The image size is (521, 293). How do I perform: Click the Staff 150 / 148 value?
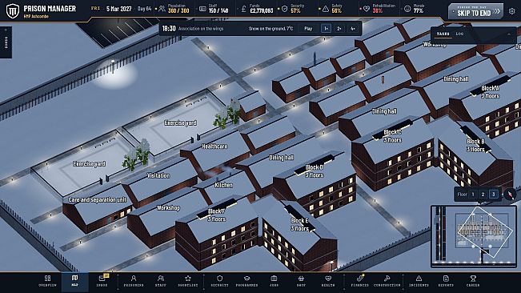[218, 11]
